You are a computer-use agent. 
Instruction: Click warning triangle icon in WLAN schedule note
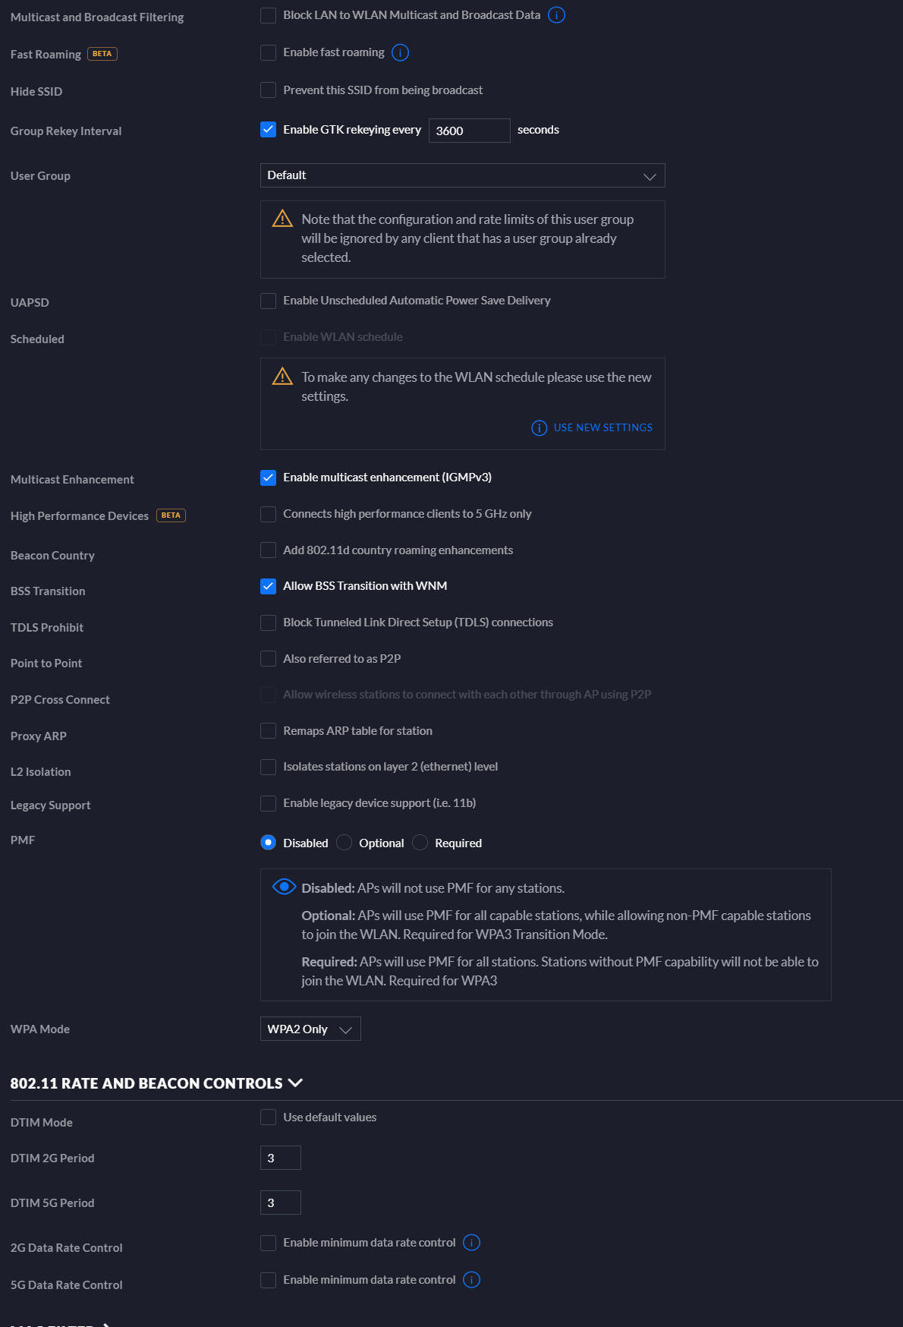coord(282,377)
